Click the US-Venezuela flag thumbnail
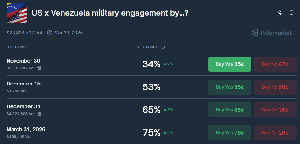 coord(17,13)
